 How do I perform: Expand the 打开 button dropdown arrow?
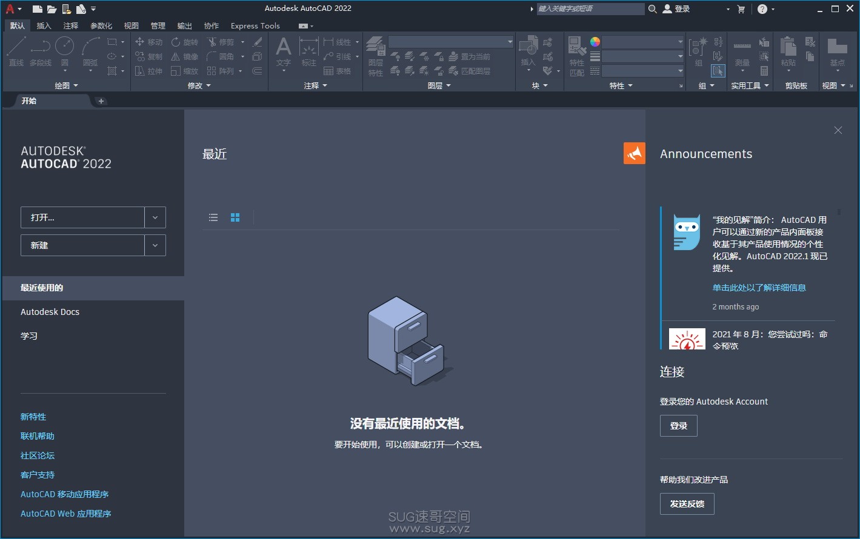pyautogui.click(x=155, y=217)
